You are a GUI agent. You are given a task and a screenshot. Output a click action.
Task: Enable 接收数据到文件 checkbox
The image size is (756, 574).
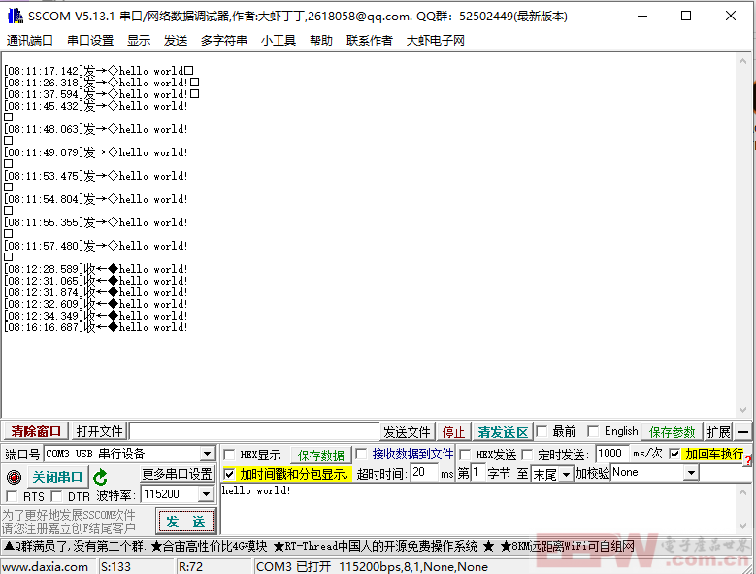pos(361,454)
